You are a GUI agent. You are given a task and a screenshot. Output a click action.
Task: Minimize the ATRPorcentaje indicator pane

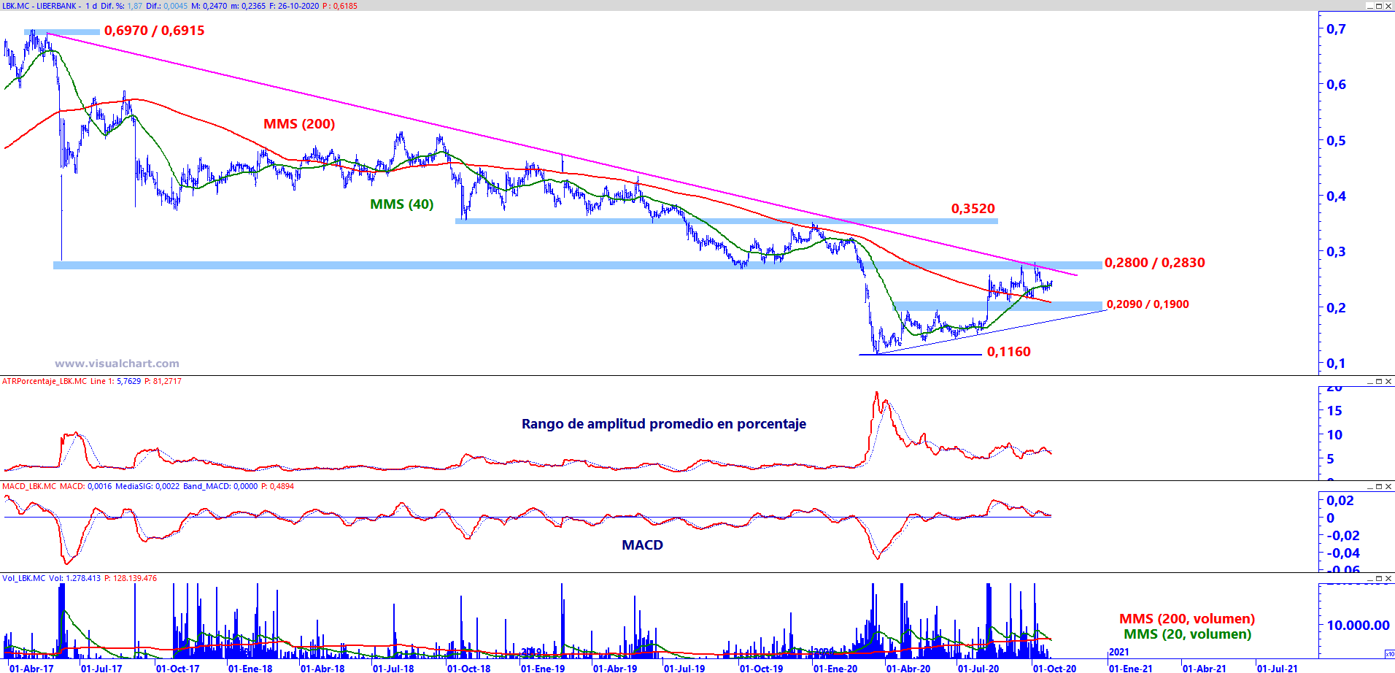1369,381
